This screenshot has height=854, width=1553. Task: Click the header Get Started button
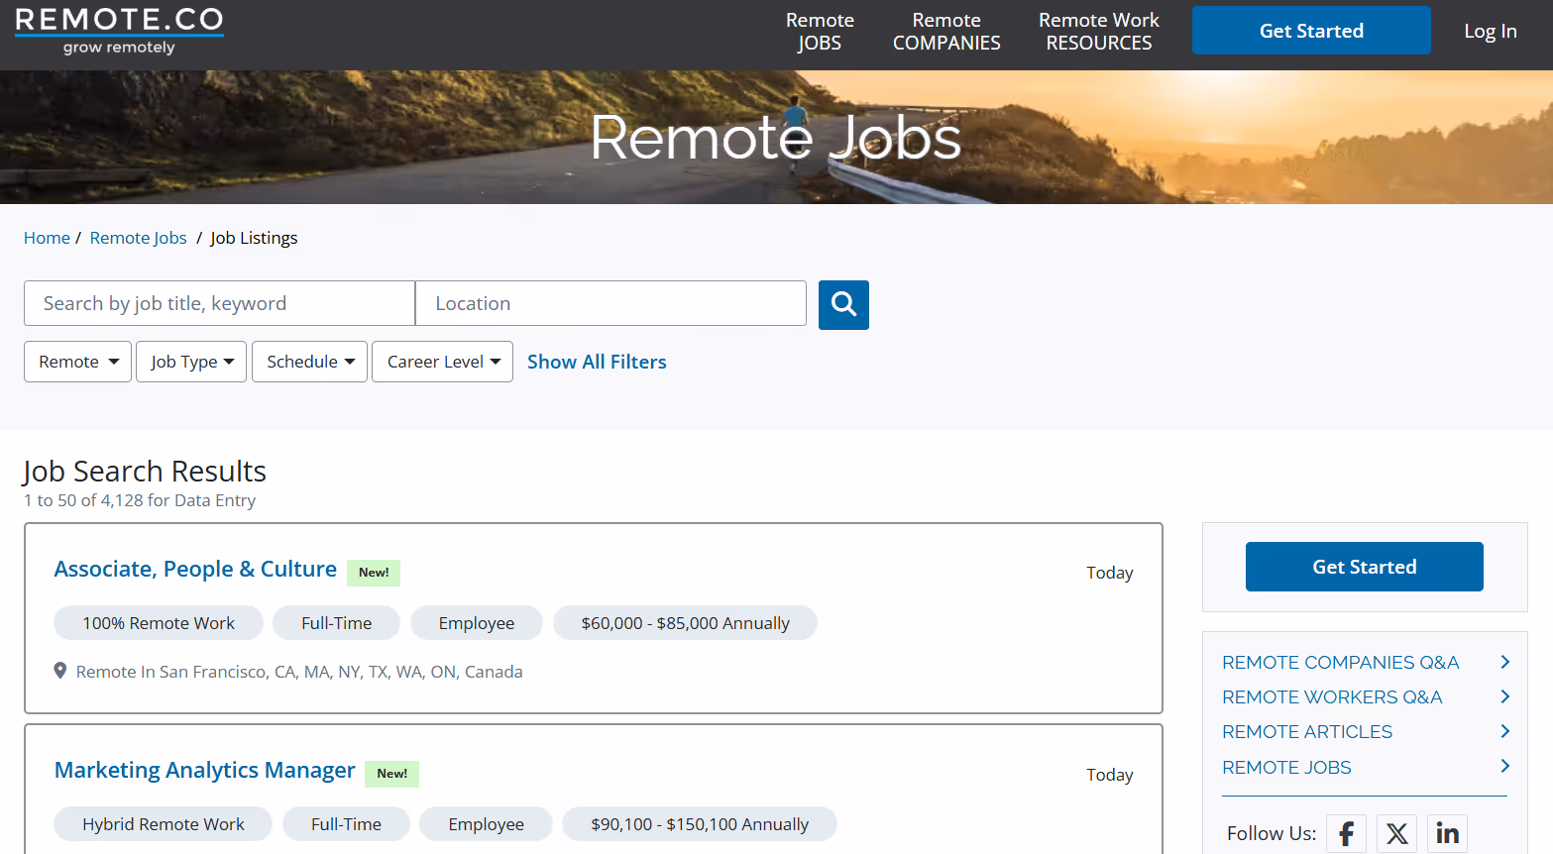click(1311, 31)
